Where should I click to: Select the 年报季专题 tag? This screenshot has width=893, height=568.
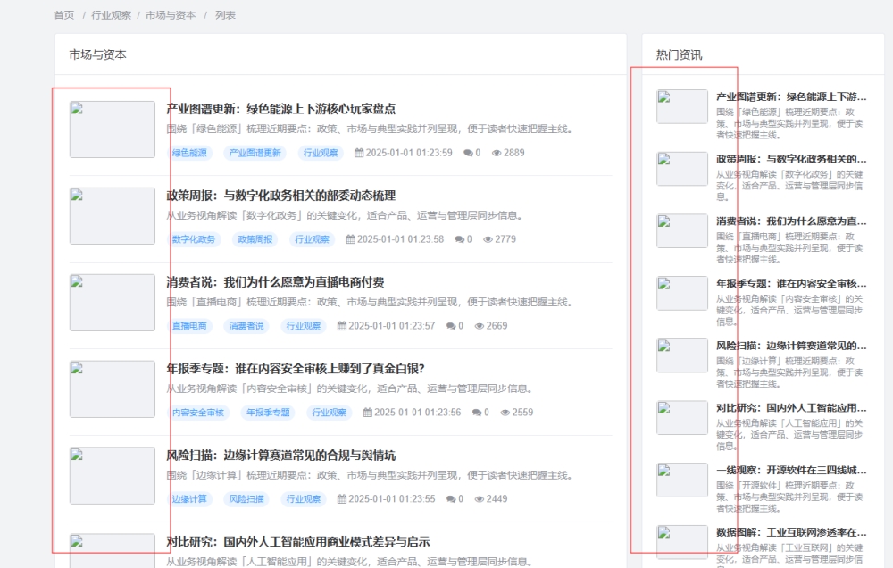point(268,413)
